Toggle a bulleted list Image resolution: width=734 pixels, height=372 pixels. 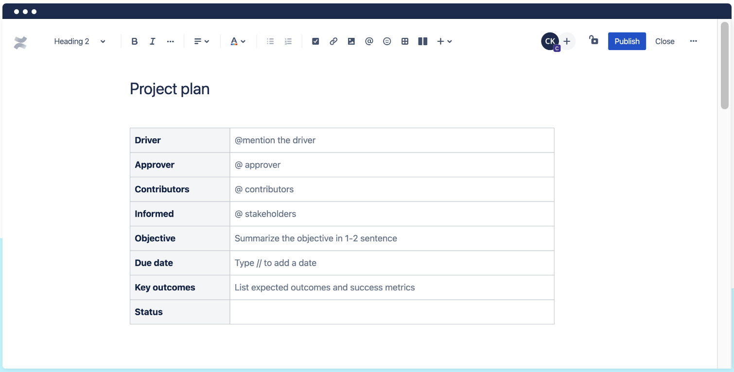(x=270, y=41)
